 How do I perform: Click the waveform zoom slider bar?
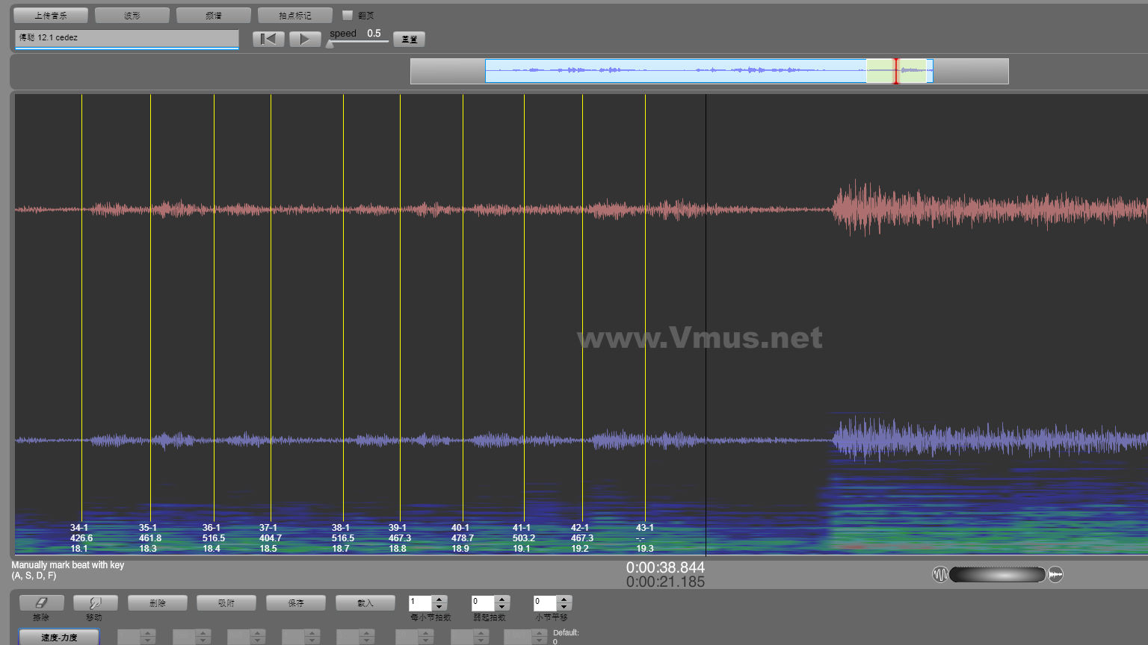[x=997, y=574]
